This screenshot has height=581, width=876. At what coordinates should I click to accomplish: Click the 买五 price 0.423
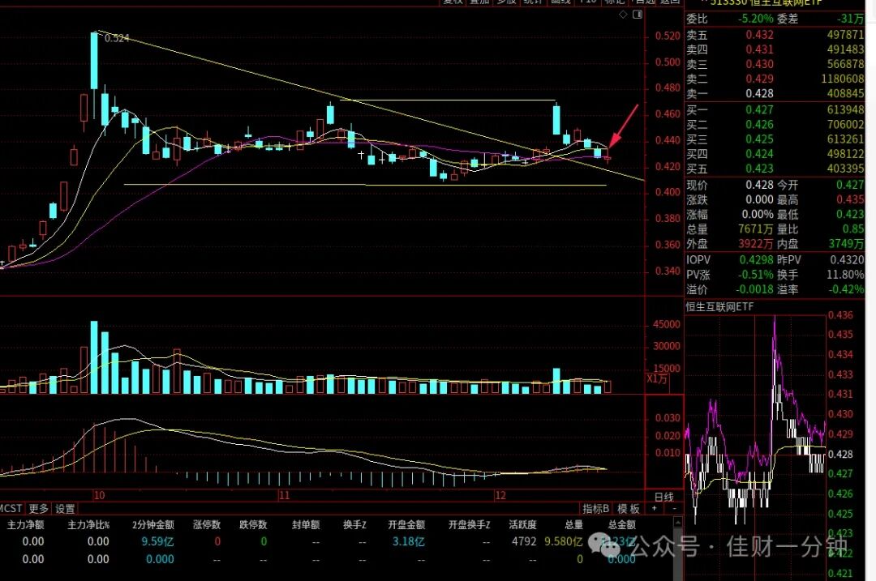pos(760,168)
